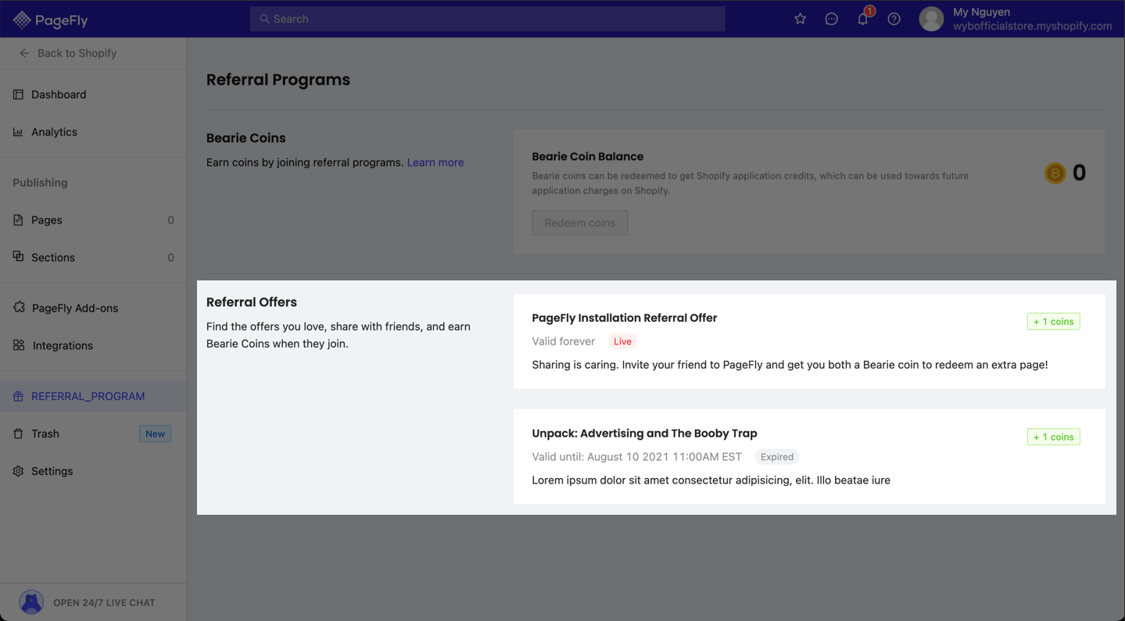Viewport: 1125px width, 621px height.
Task: Click the Expired status badge
Action: click(777, 457)
